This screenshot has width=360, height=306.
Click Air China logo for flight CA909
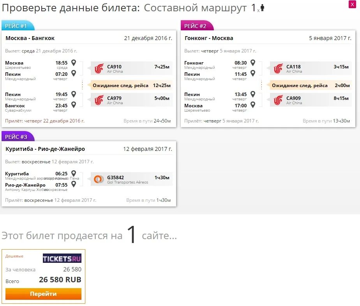point(278,100)
